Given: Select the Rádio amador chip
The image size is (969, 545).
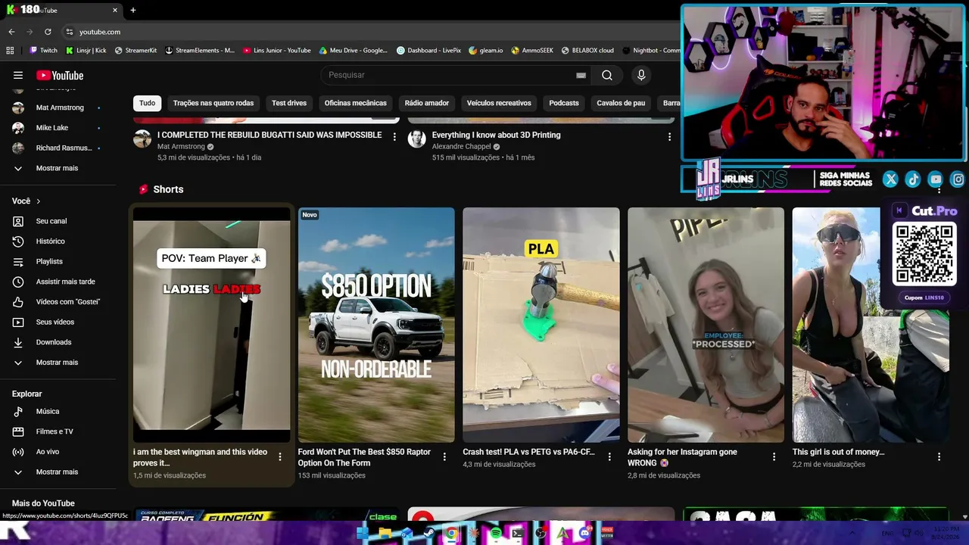Looking at the screenshot, I should [x=427, y=103].
